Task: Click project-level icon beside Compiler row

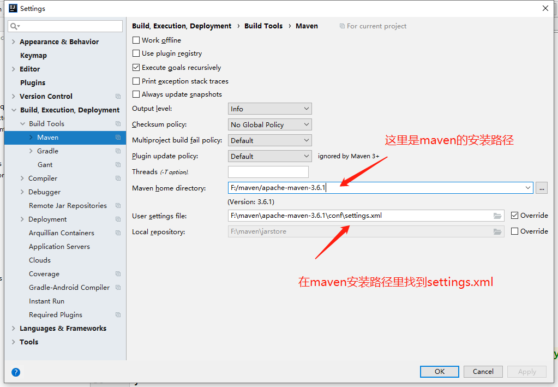Action: pos(118,178)
